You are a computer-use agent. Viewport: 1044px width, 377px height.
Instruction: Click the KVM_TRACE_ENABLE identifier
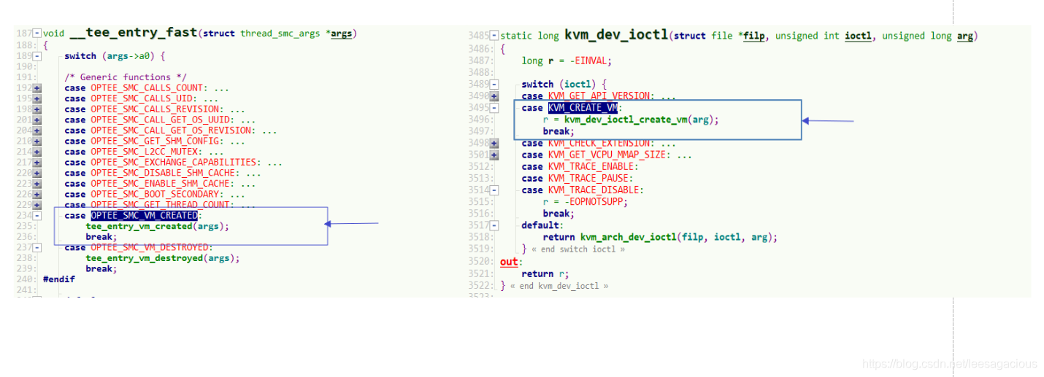(591, 166)
